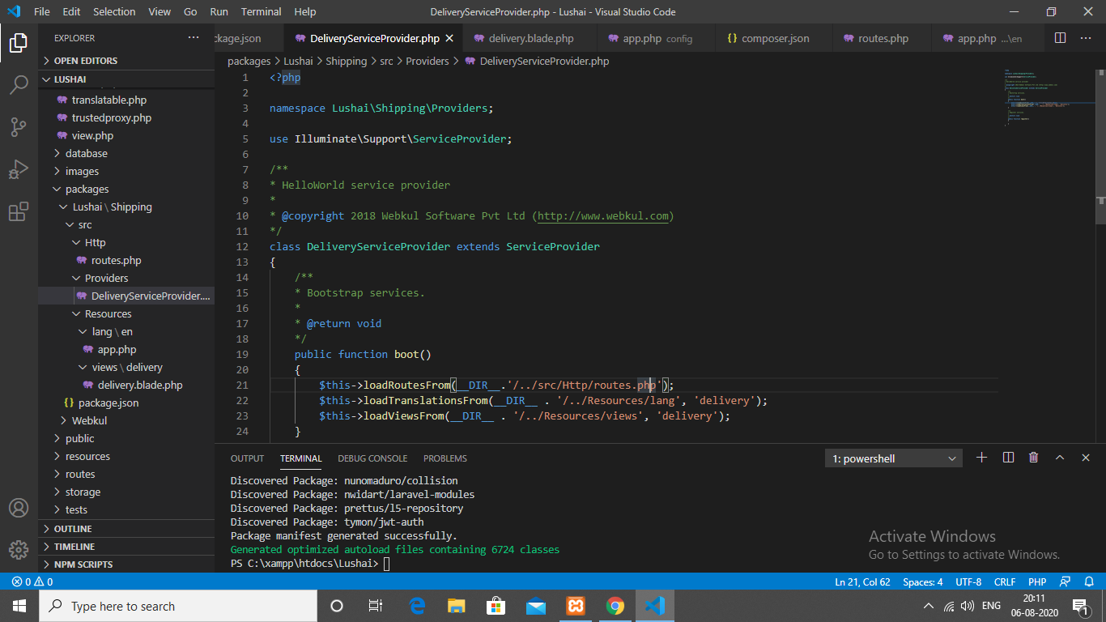This screenshot has width=1106, height=622.
Task: Open http://www.webkul.com link in code
Action: click(603, 216)
